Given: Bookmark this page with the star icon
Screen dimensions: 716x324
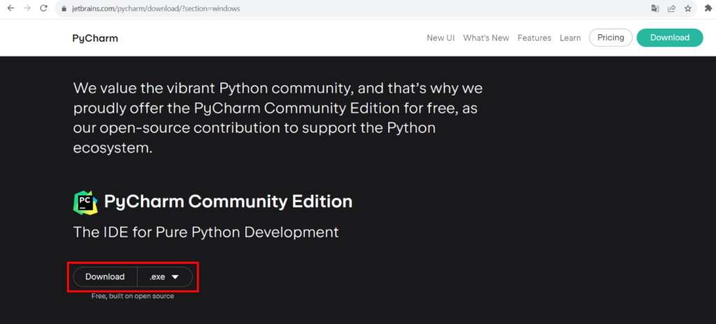Looking at the screenshot, I should tap(689, 8).
